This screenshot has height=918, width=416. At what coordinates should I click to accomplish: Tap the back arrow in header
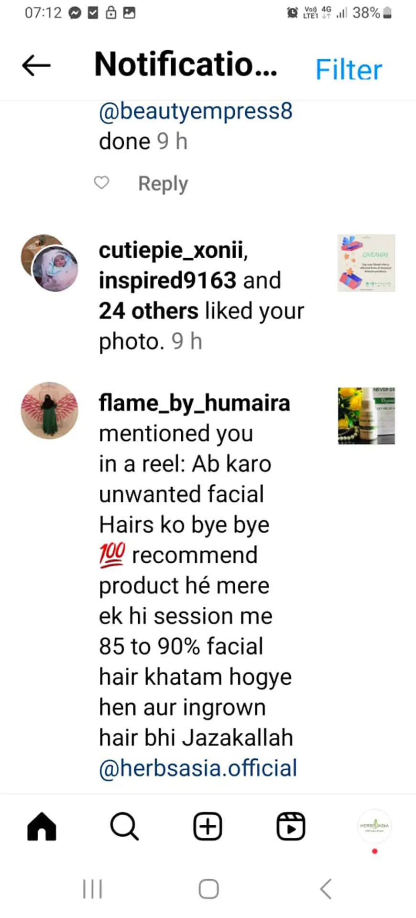coord(36,65)
